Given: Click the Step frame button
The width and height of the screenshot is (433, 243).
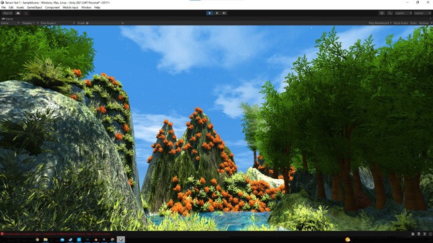Looking at the screenshot, I should pos(224,13).
